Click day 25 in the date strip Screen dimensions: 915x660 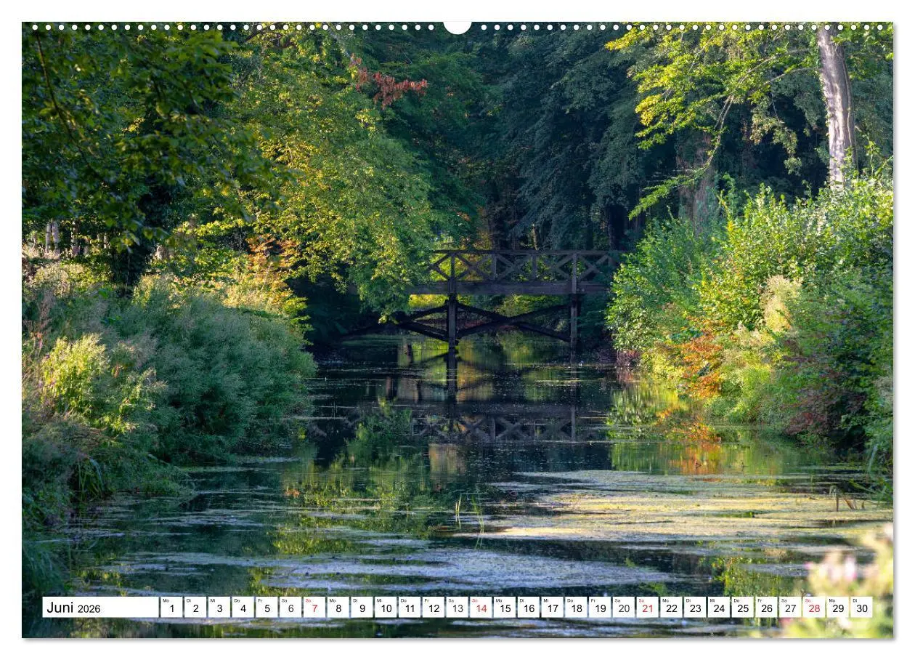742,608
